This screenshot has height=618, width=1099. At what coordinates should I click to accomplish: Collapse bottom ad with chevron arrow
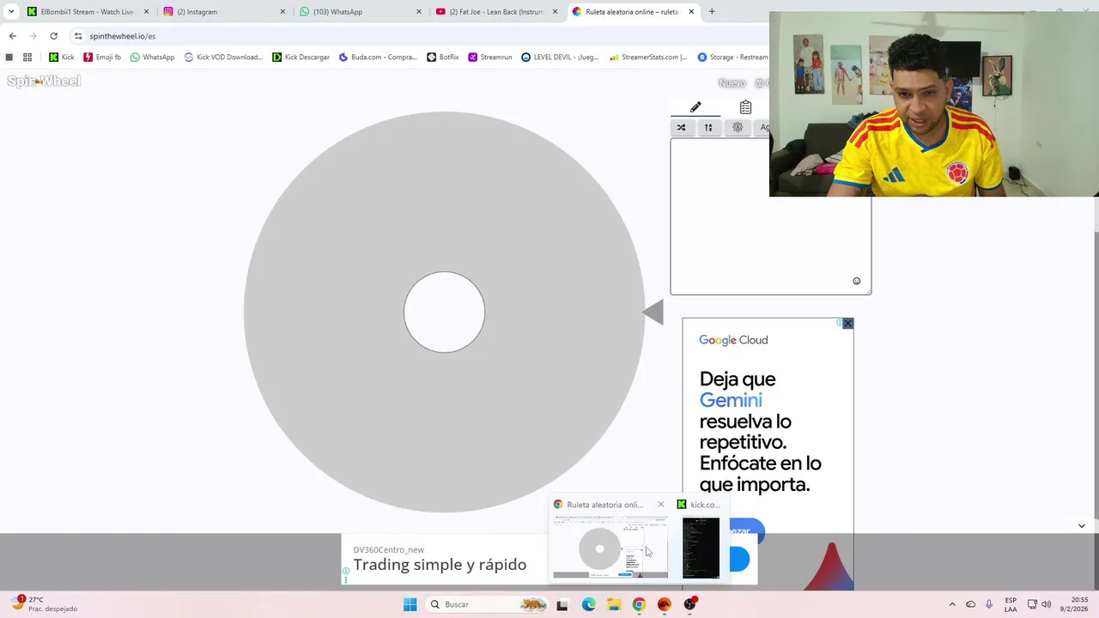(x=1081, y=525)
